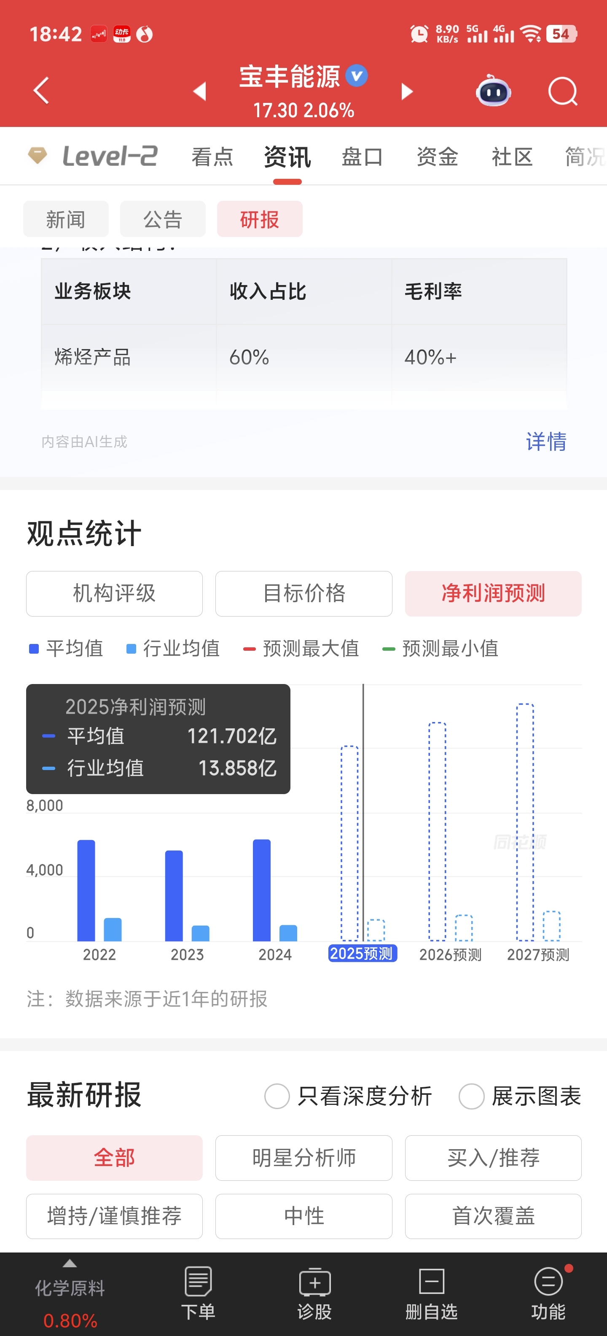Open Level-2 diamond icon
Screen dimensions: 607x1336
(38, 156)
